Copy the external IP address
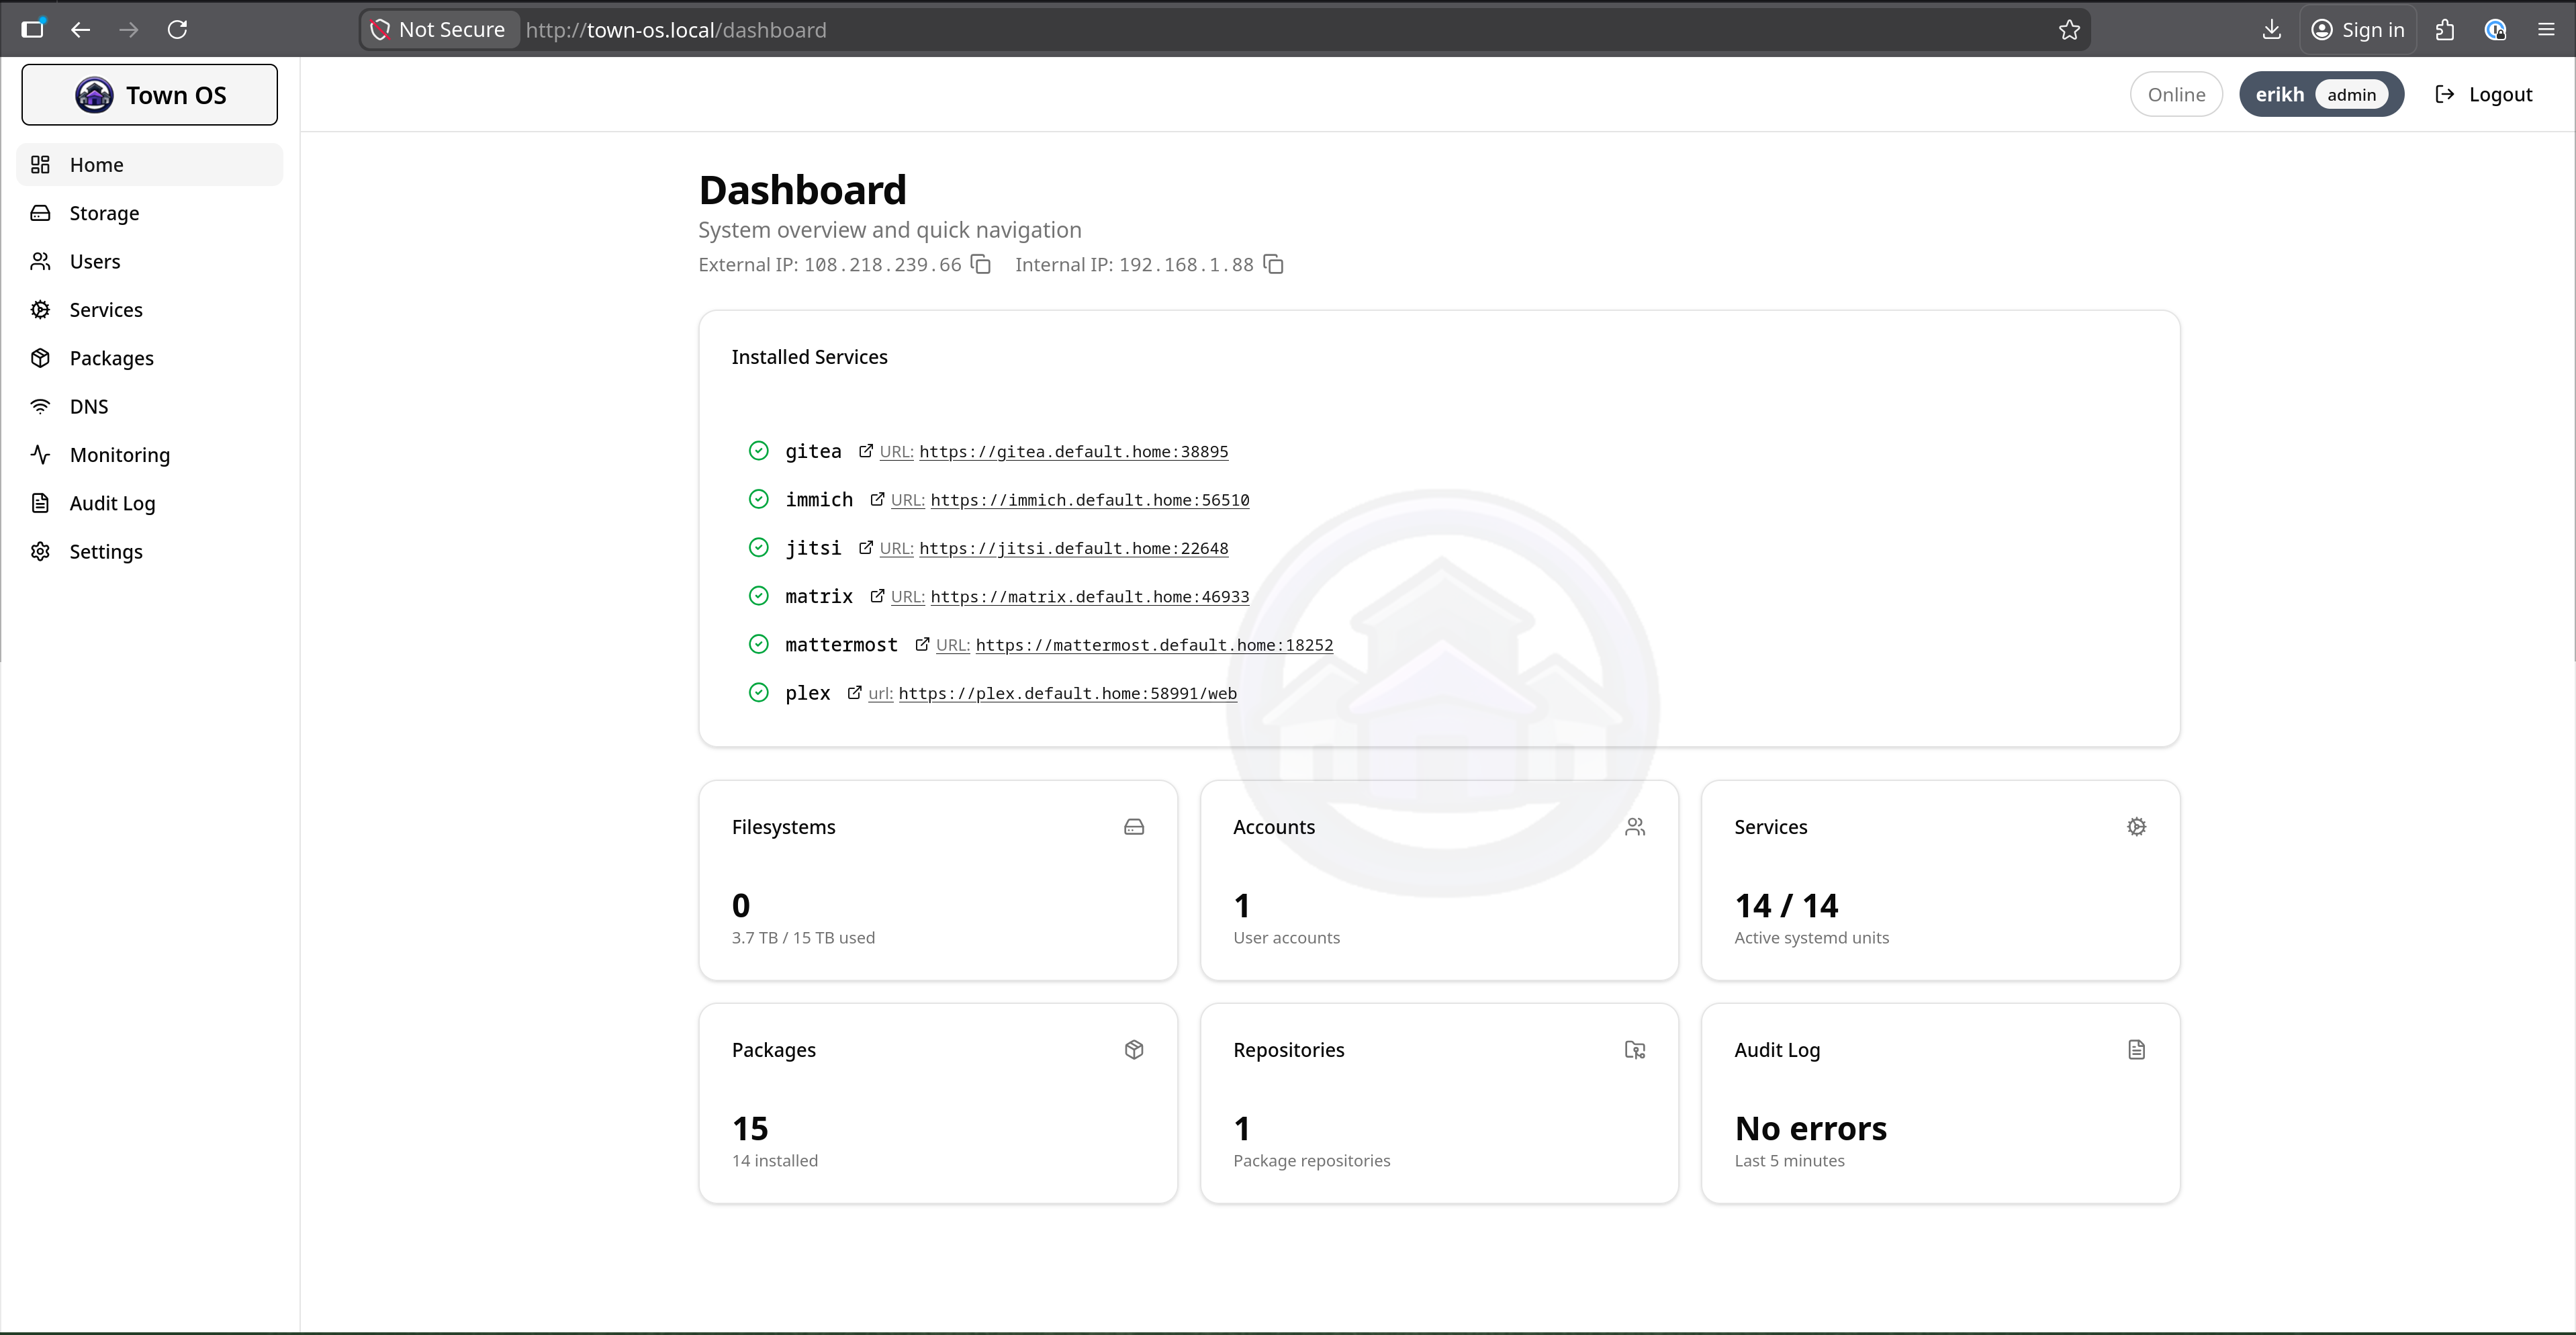 [x=981, y=264]
